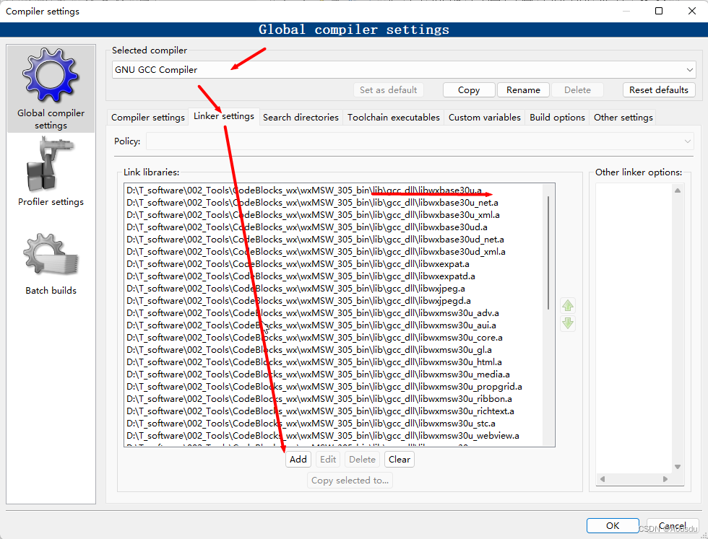708x539 pixels.
Task: Open the Selected compiler dropdown
Action: (x=690, y=69)
